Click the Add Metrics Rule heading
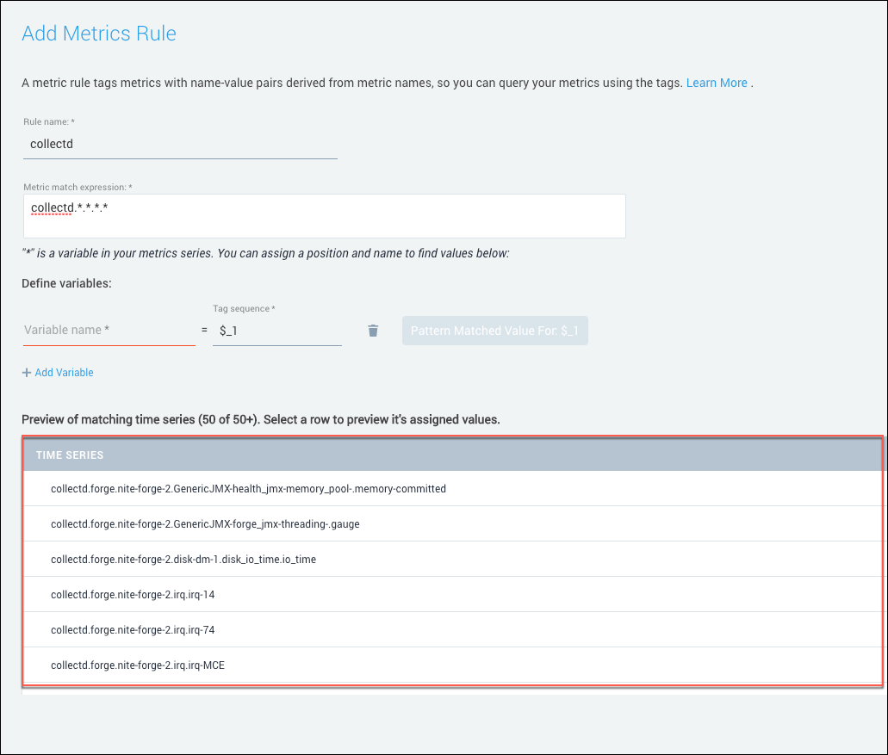Viewport: 888px width, 755px height. [x=99, y=34]
